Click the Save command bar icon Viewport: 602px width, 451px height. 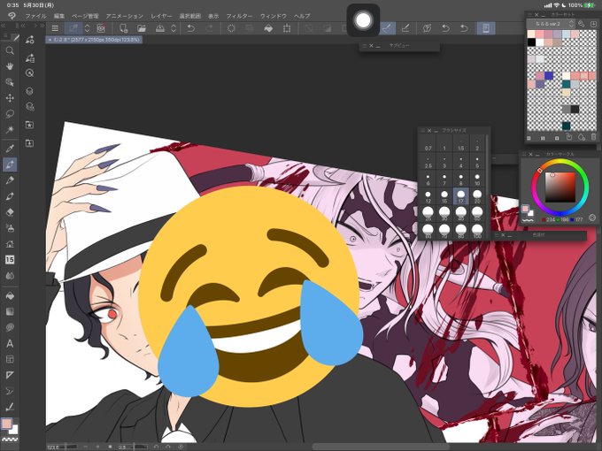[x=160, y=28]
